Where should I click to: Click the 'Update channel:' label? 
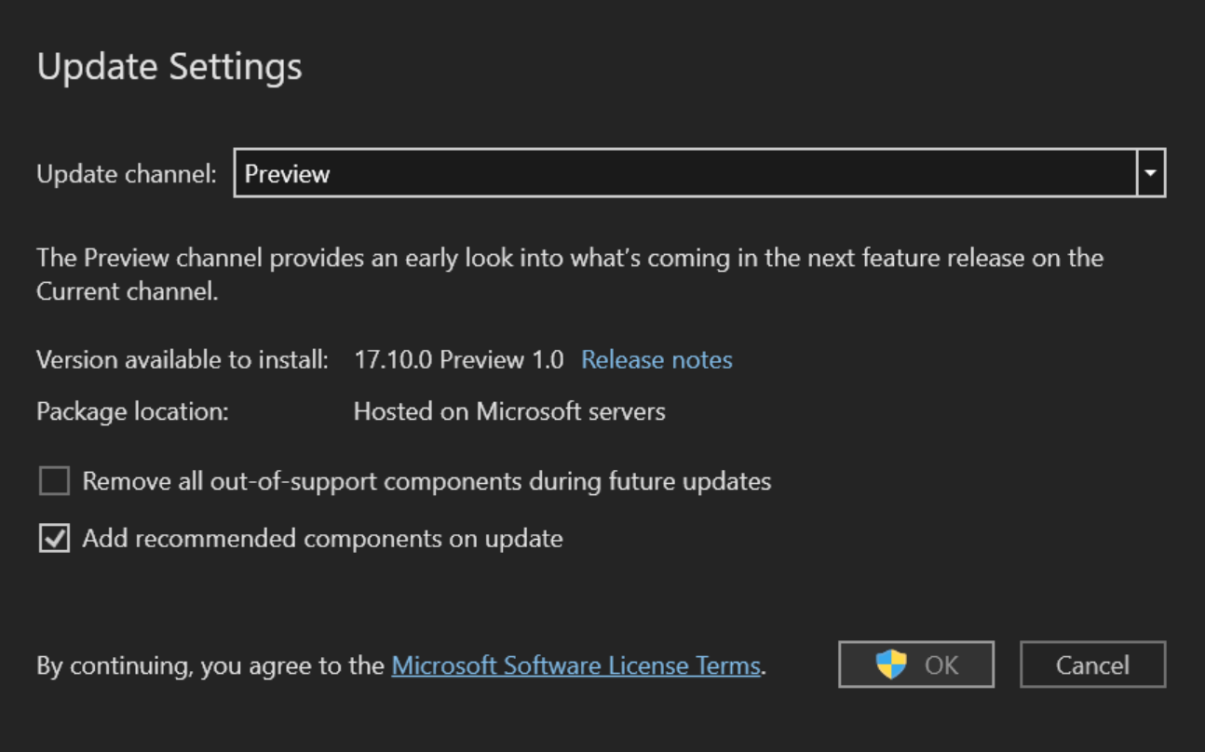coord(127,174)
